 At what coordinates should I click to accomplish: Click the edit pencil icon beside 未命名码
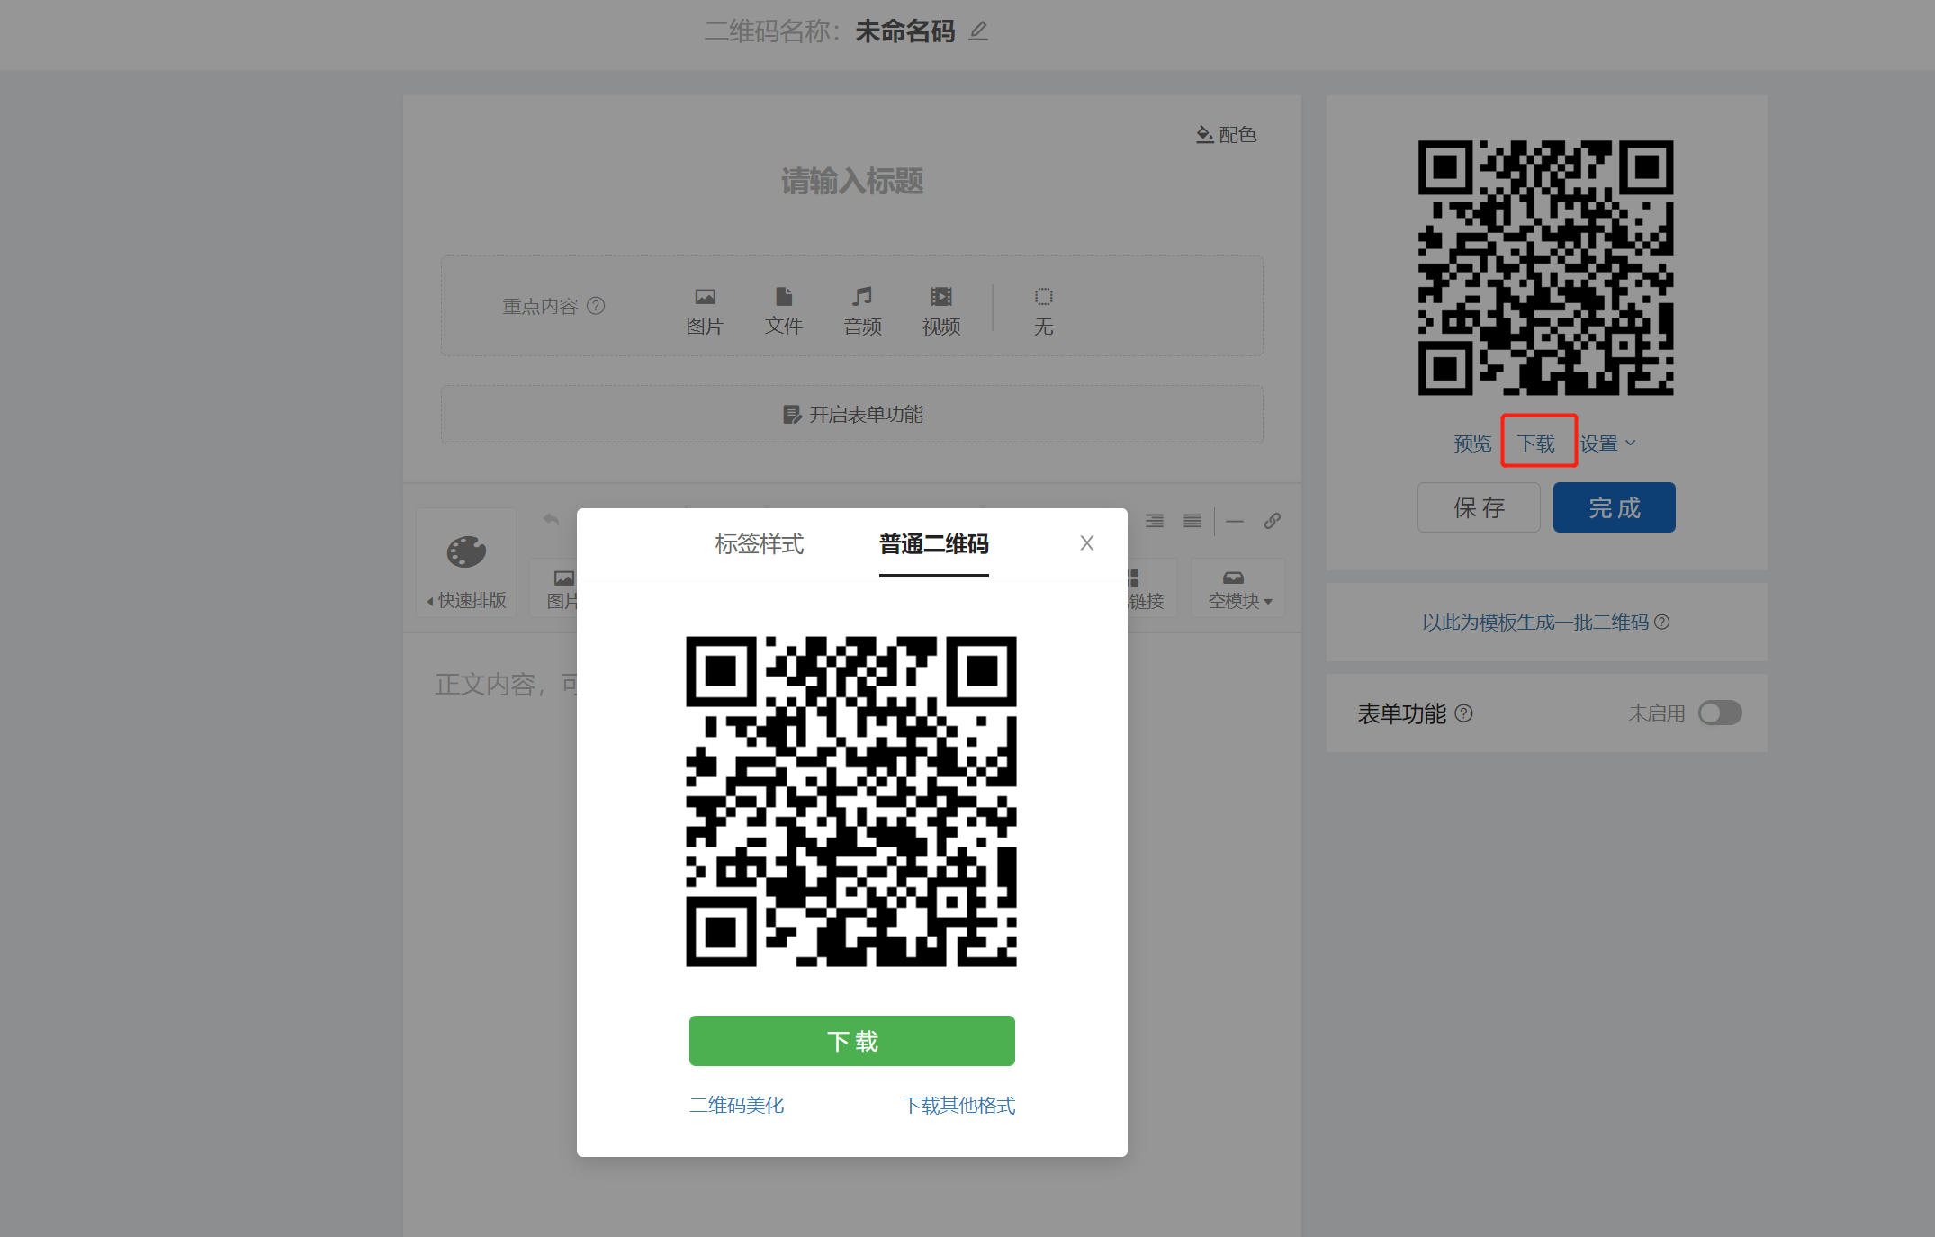coord(978,31)
